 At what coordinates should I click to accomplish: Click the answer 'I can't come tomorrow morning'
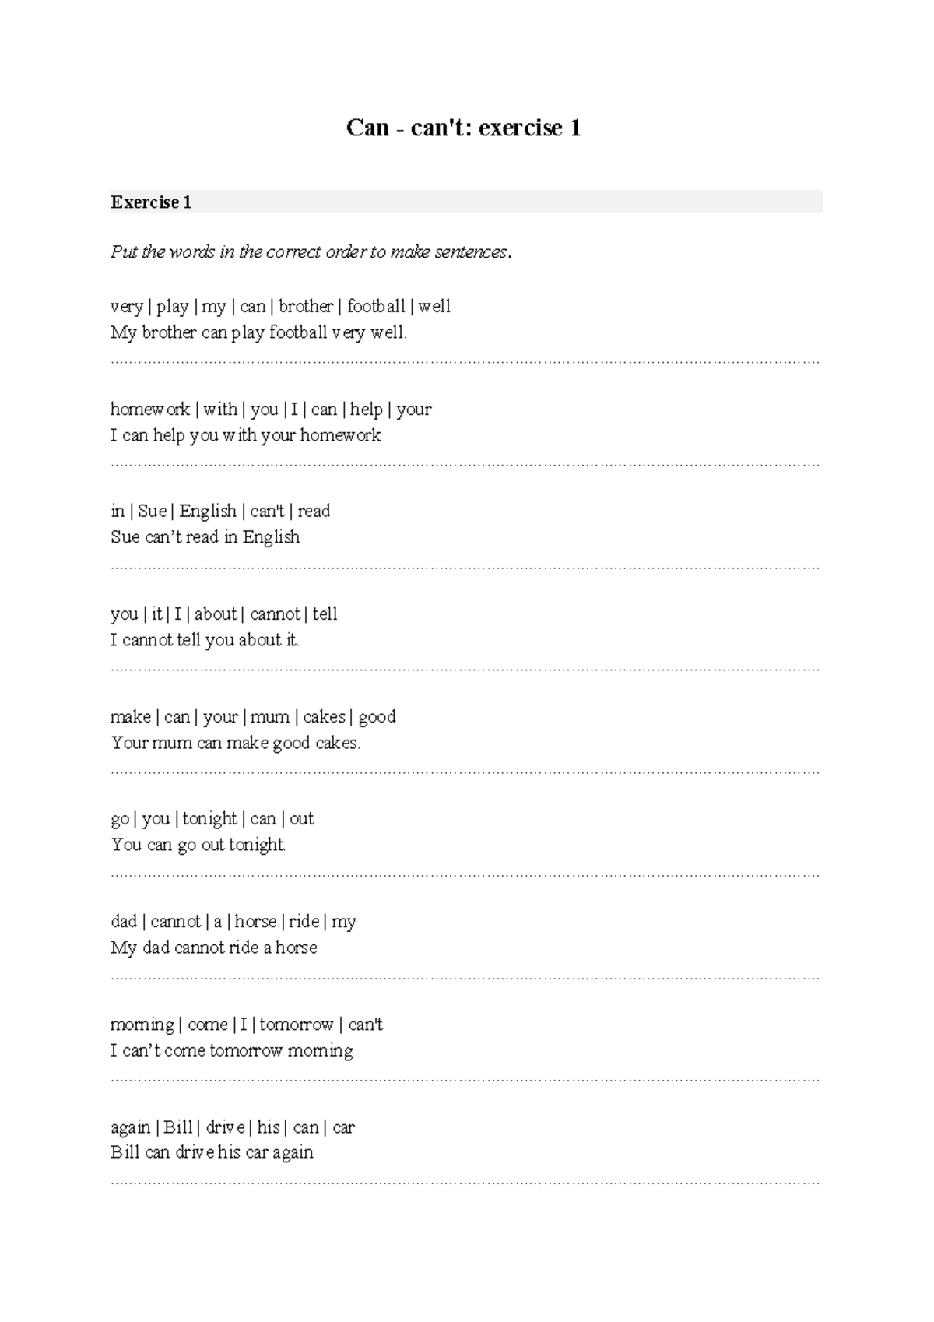coord(231,1051)
